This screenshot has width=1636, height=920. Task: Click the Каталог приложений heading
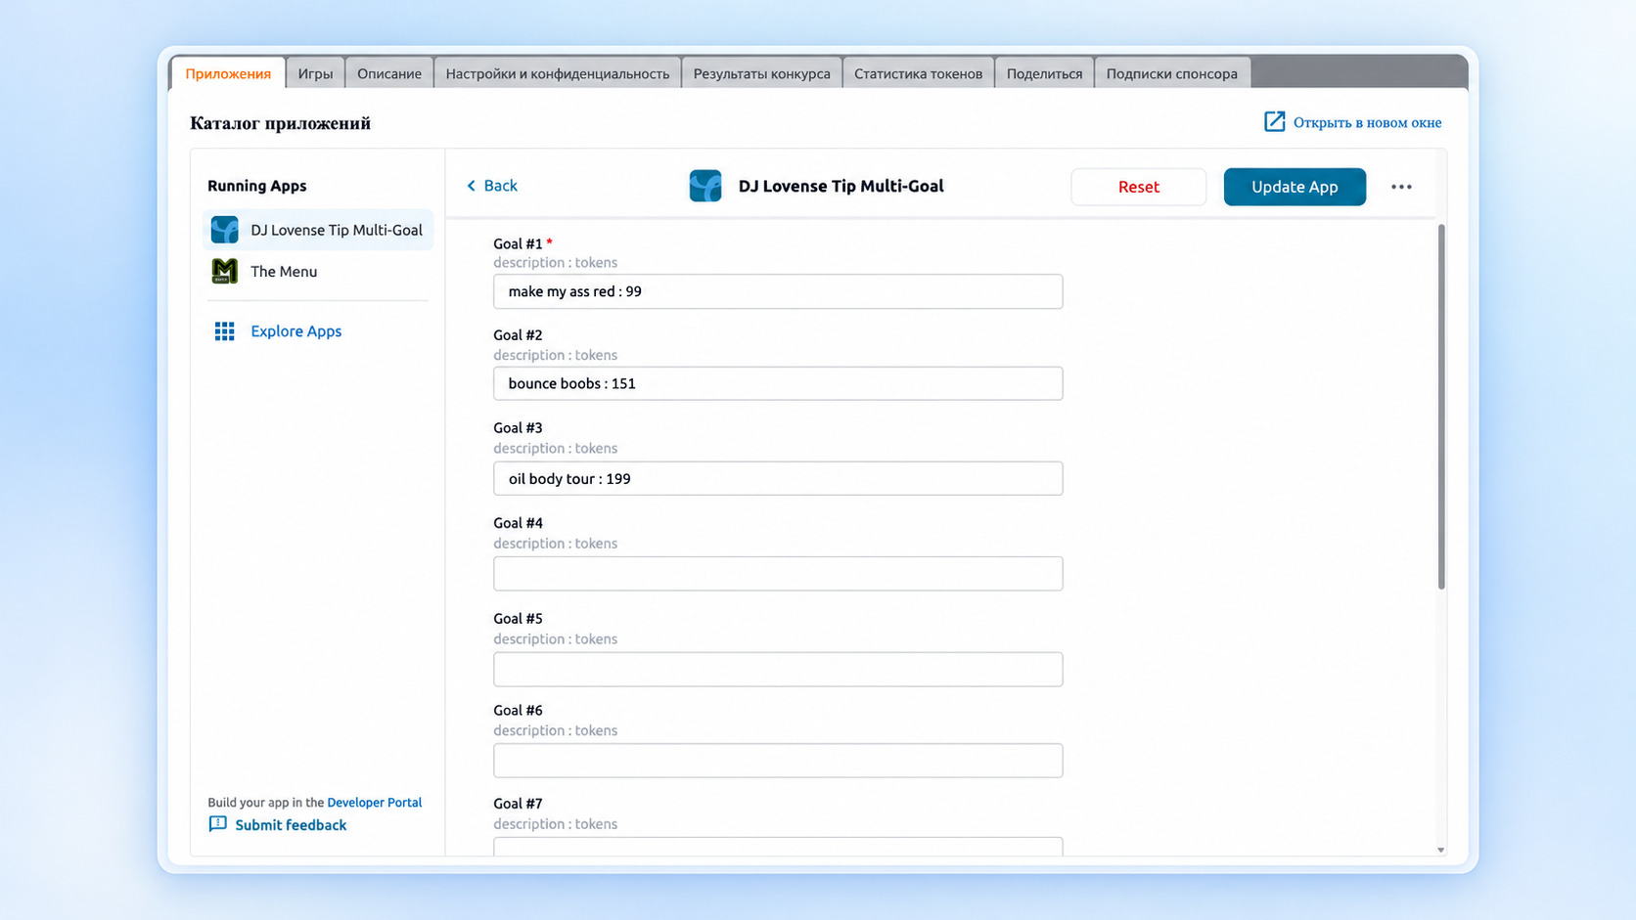[280, 123]
